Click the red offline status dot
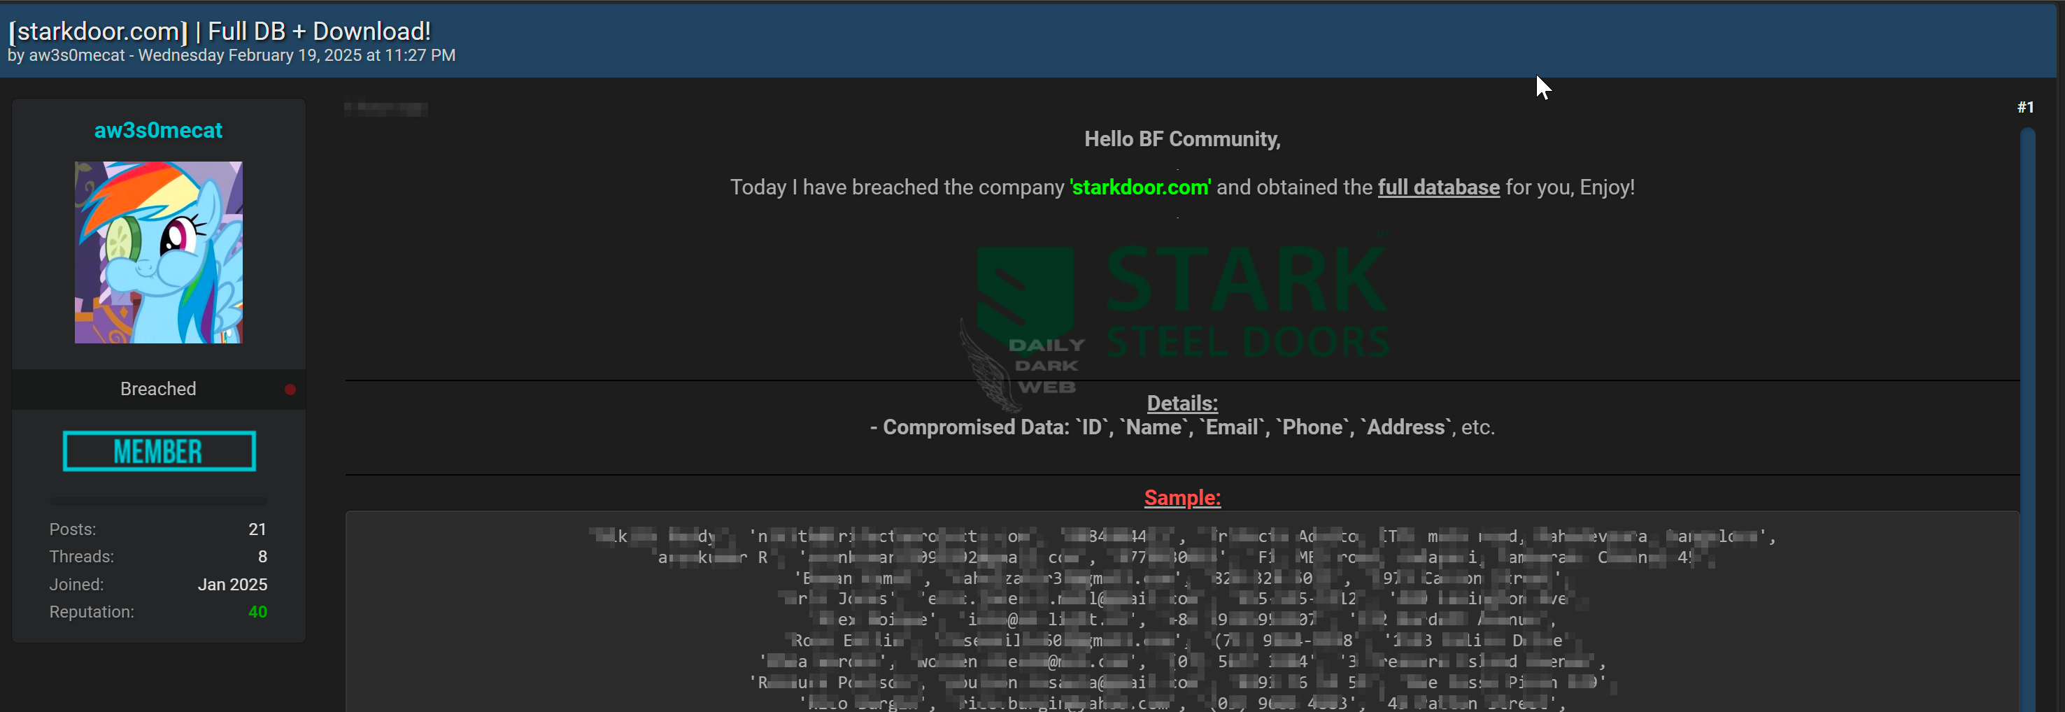This screenshot has height=712, width=2065. point(290,390)
